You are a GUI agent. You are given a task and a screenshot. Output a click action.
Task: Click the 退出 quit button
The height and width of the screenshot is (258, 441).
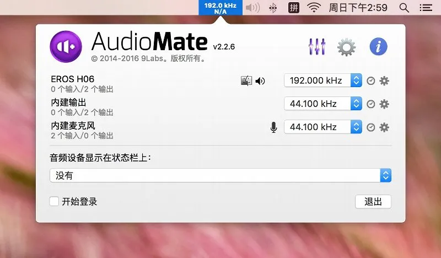pyautogui.click(x=373, y=202)
